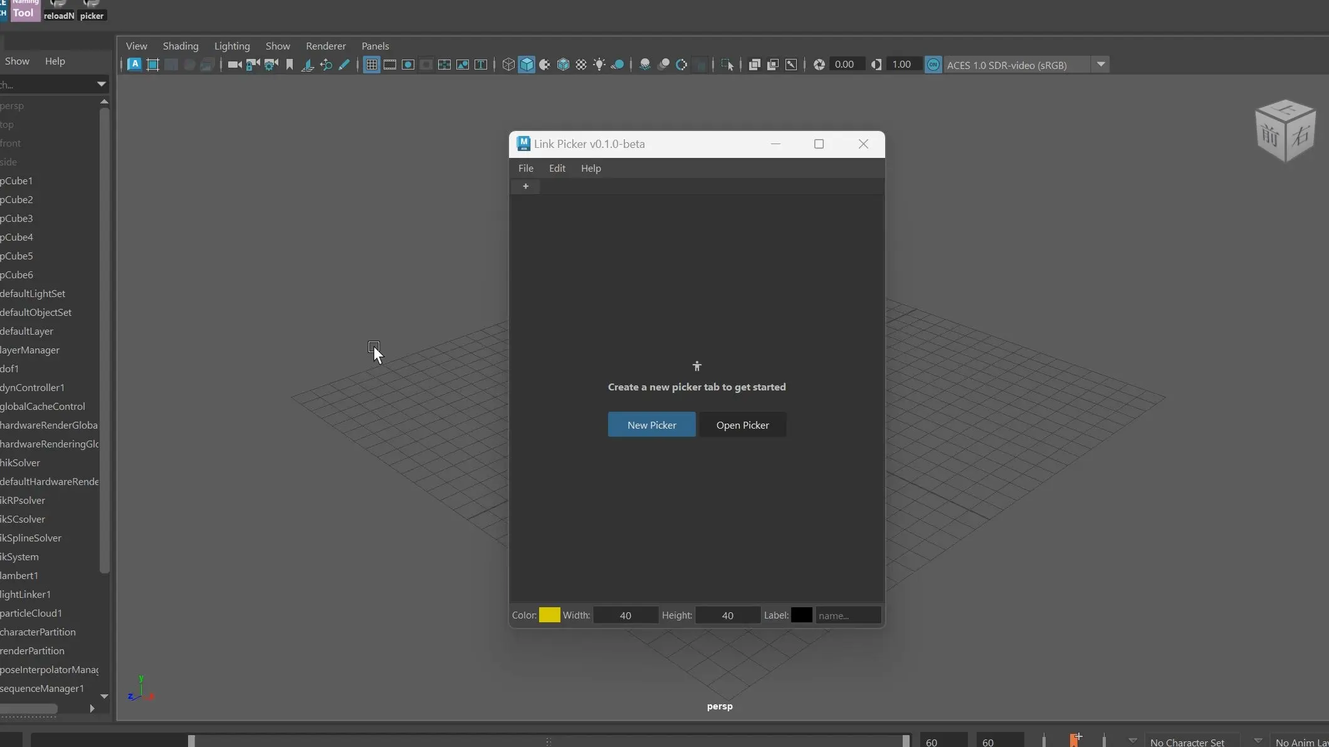Toggle the ON color management switch

click(x=933, y=65)
